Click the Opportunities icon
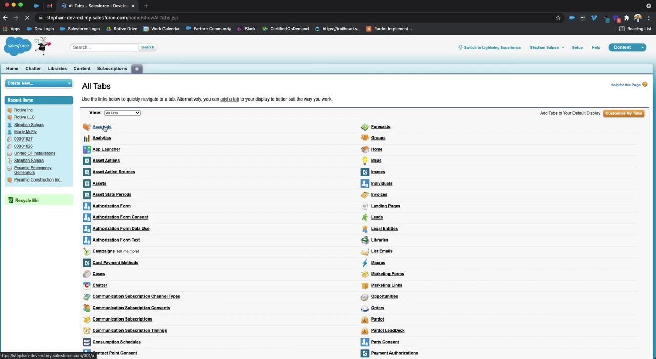Image resolution: width=656 pixels, height=359 pixels. (365, 296)
